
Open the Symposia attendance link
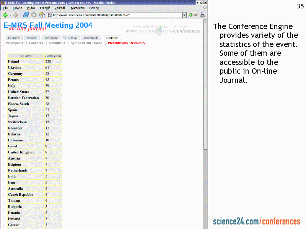pyautogui.click(x=86, y=43)
